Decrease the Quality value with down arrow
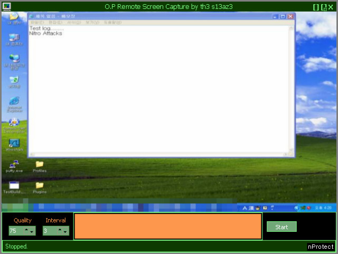This screenshot has height=254, width=338. tap(32, 232)
